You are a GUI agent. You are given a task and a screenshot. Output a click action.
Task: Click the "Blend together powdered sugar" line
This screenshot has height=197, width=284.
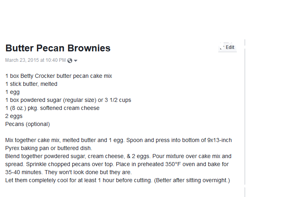pos(118,156)
